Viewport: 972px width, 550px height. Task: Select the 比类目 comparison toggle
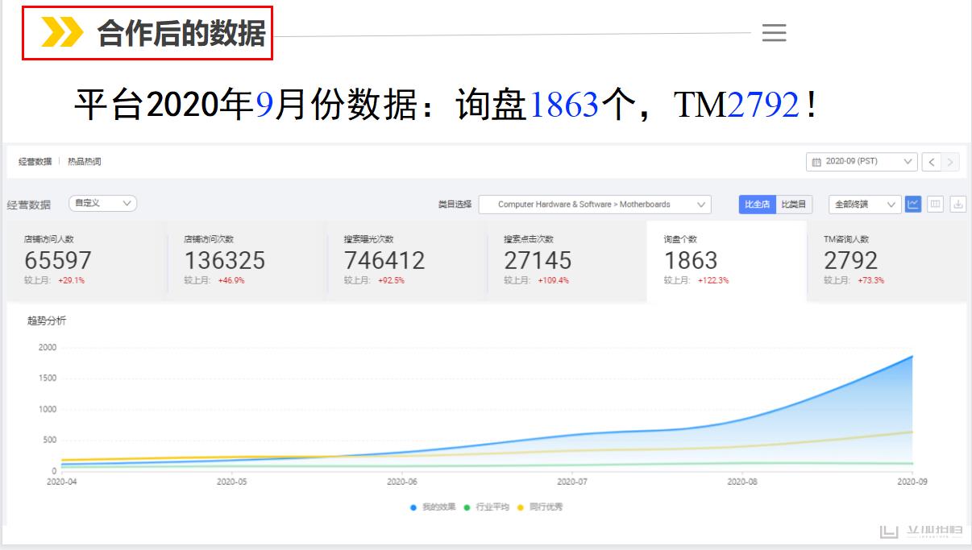coord(793,205)
